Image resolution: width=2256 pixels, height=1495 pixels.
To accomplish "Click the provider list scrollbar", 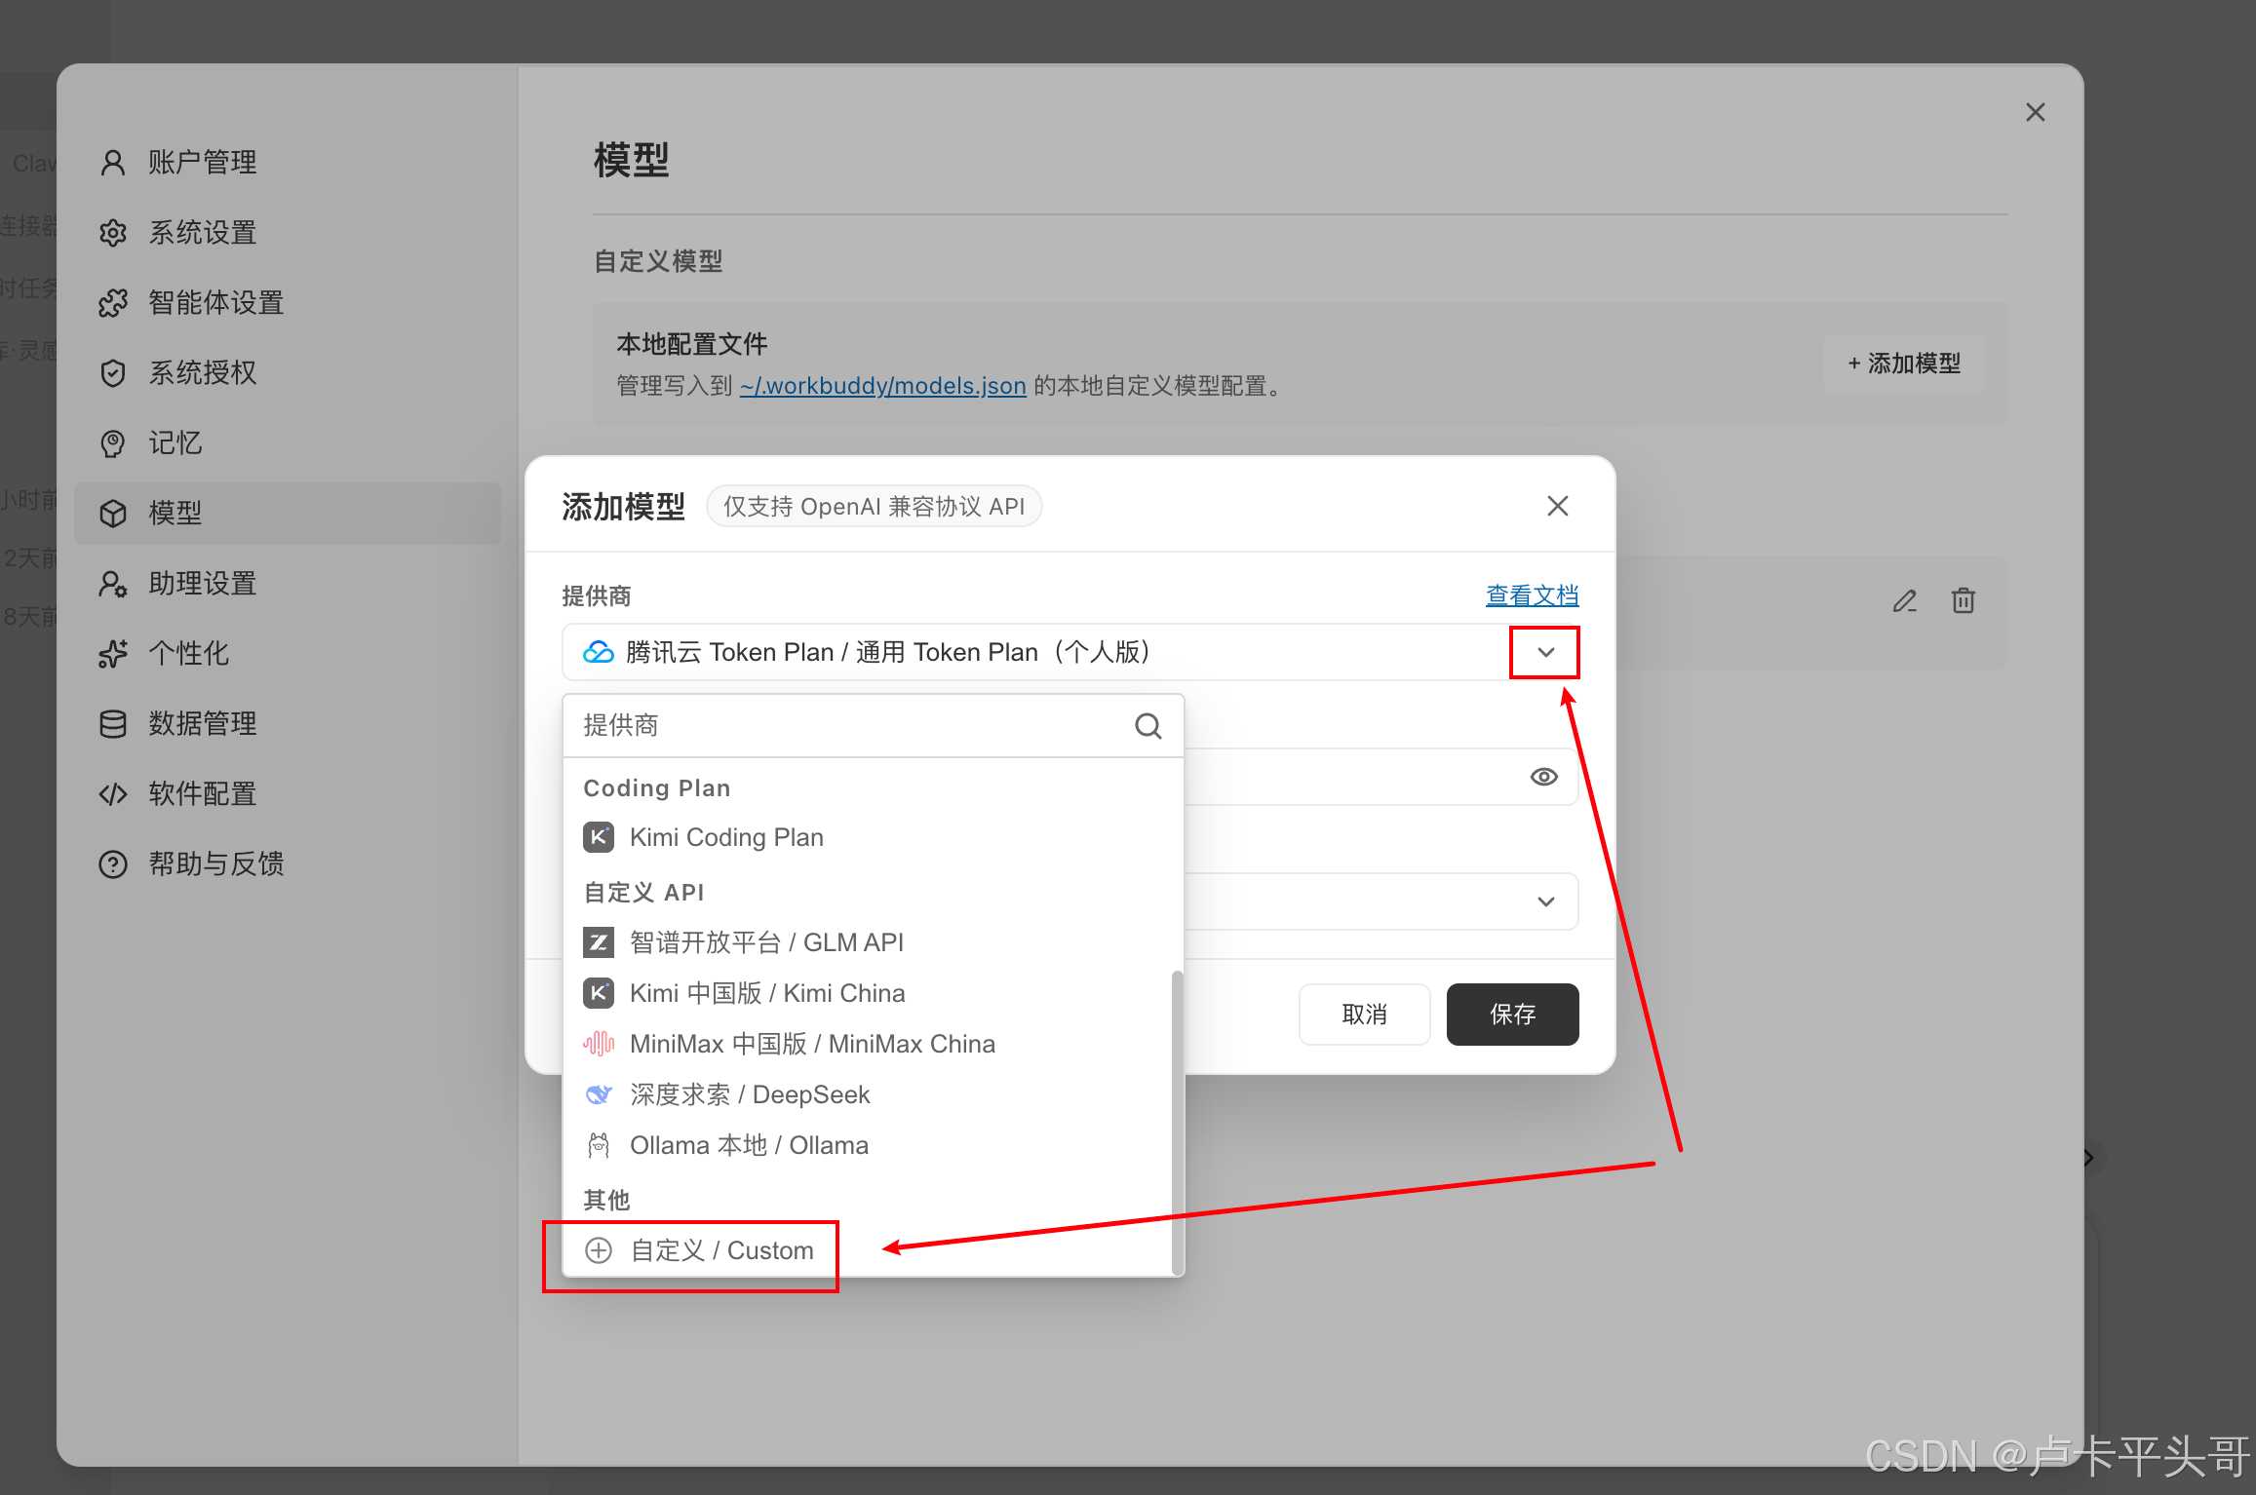I will [x=1177, y=1121].
